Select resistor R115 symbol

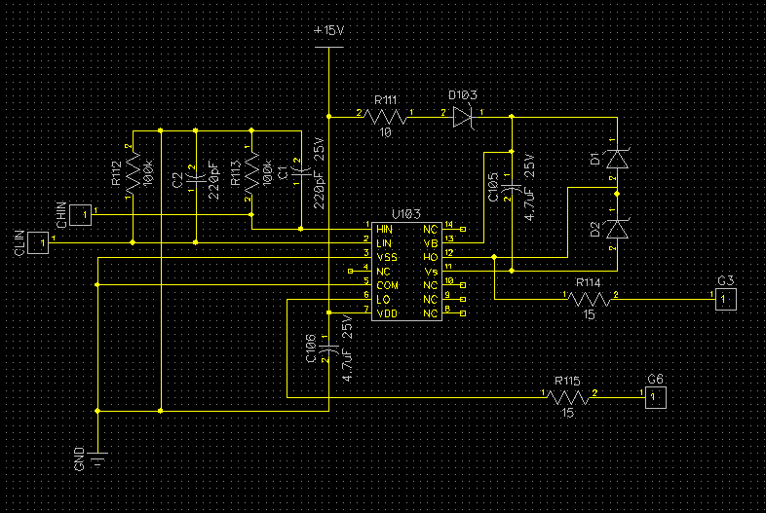568,397
